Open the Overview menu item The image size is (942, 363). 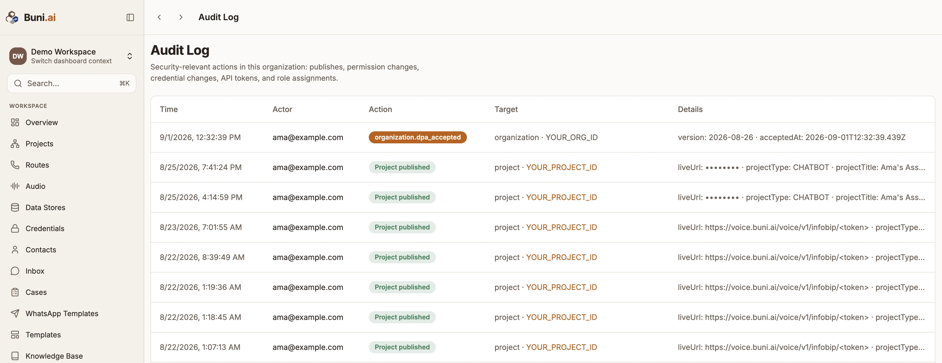tap(72, 122)
